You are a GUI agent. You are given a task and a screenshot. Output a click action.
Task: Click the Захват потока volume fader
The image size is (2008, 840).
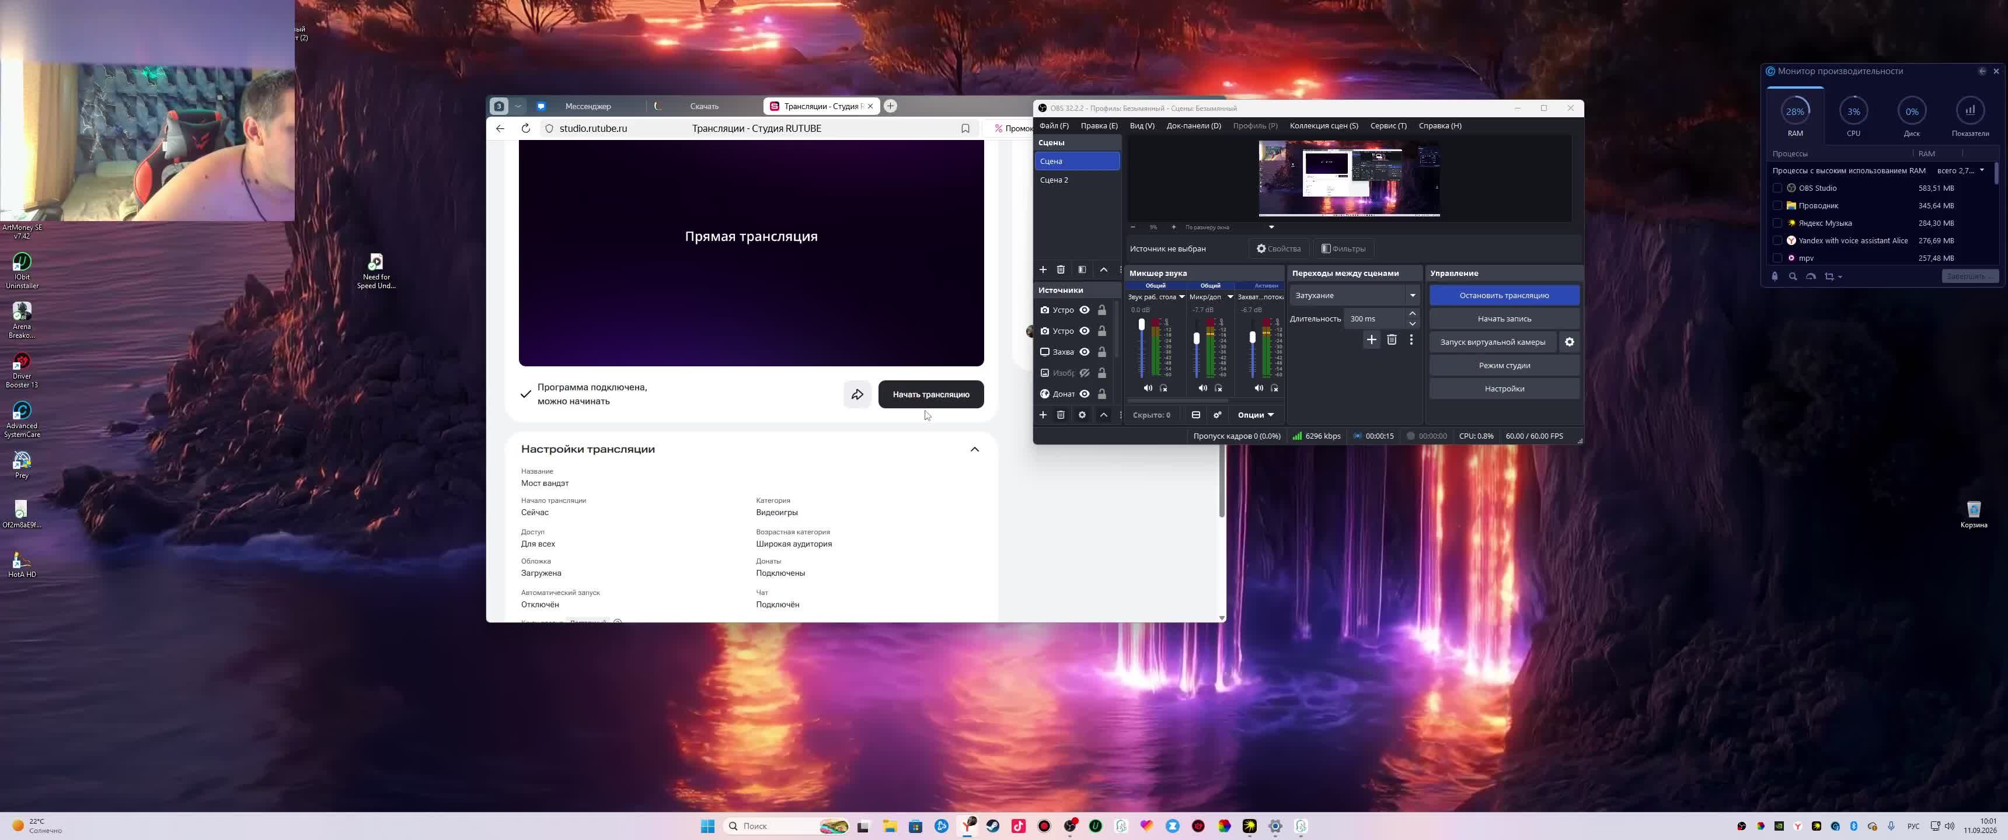(1253, 337)
